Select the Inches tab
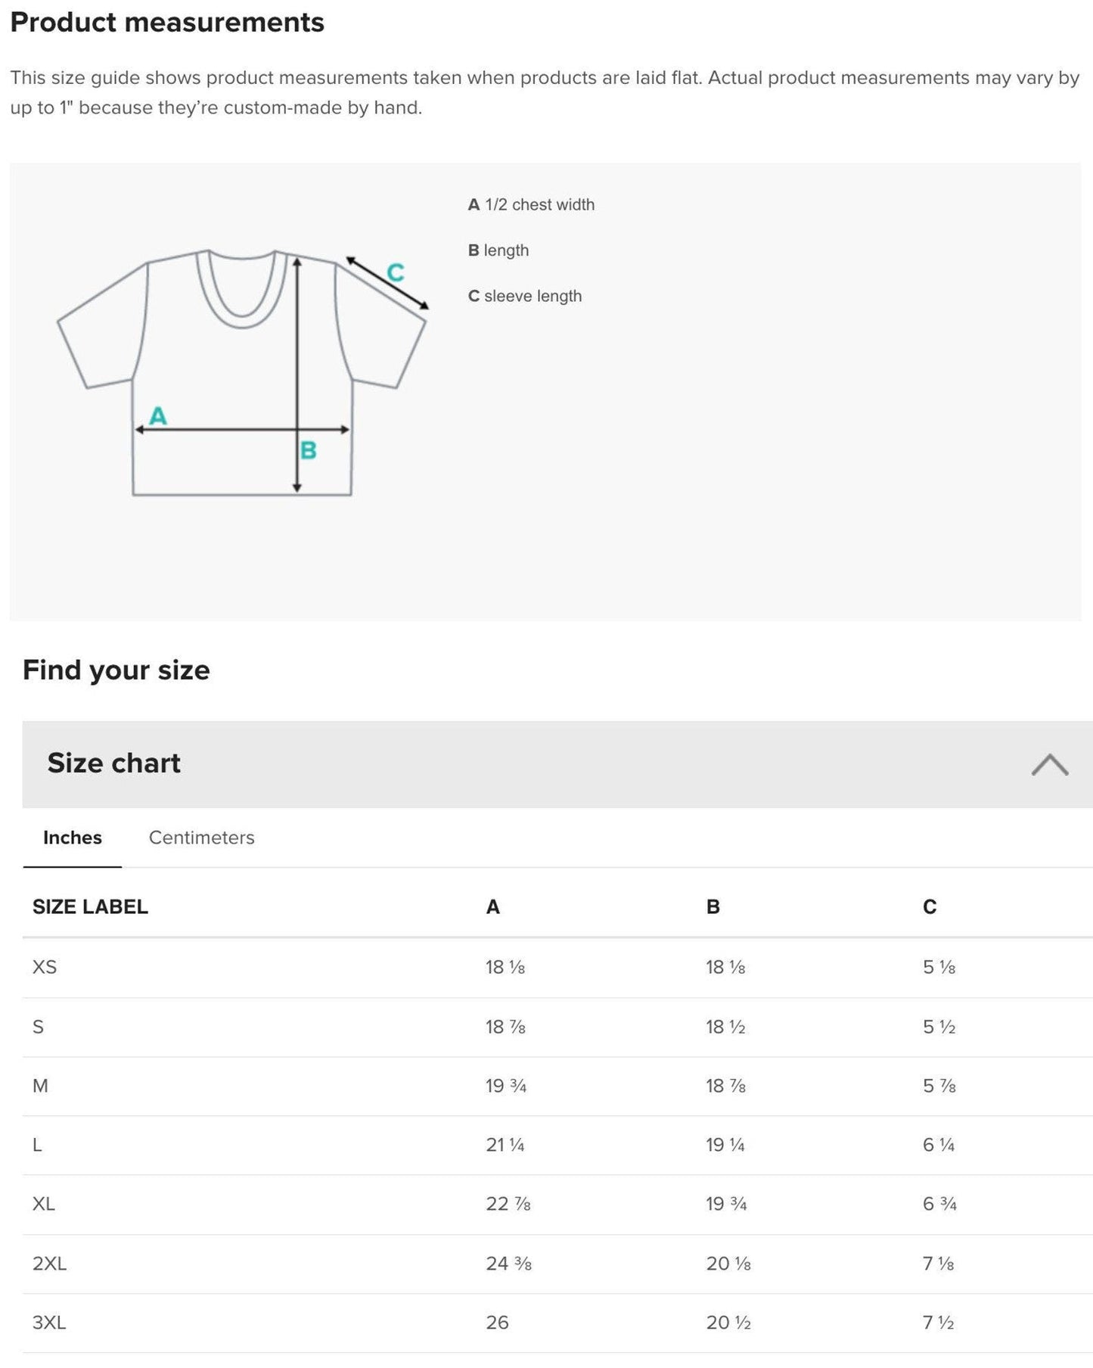The height and width of the screenshot is (1368, 1093). 71,838
